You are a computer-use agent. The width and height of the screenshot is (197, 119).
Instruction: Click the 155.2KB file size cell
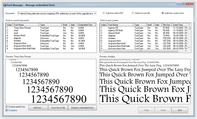(x=167, y=38)
